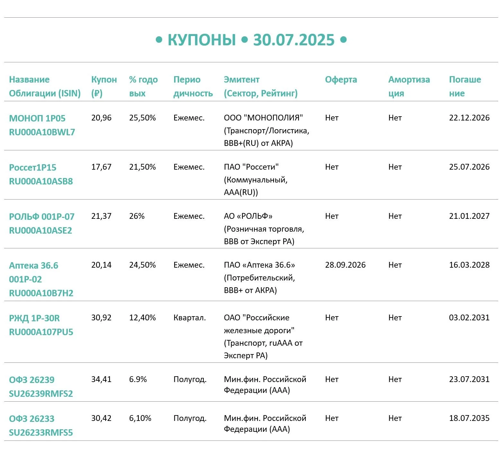504x472 pixels.
Task: Click the "Купон (₽)" column header
Action: (x=104, y=86)
